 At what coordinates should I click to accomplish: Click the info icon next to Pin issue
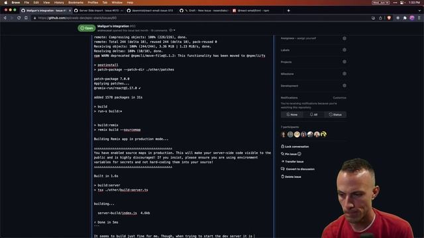coord(299,154)
